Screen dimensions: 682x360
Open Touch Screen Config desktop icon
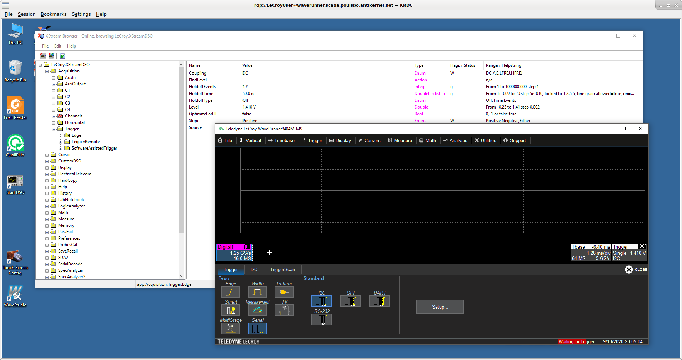coord(15,263)
